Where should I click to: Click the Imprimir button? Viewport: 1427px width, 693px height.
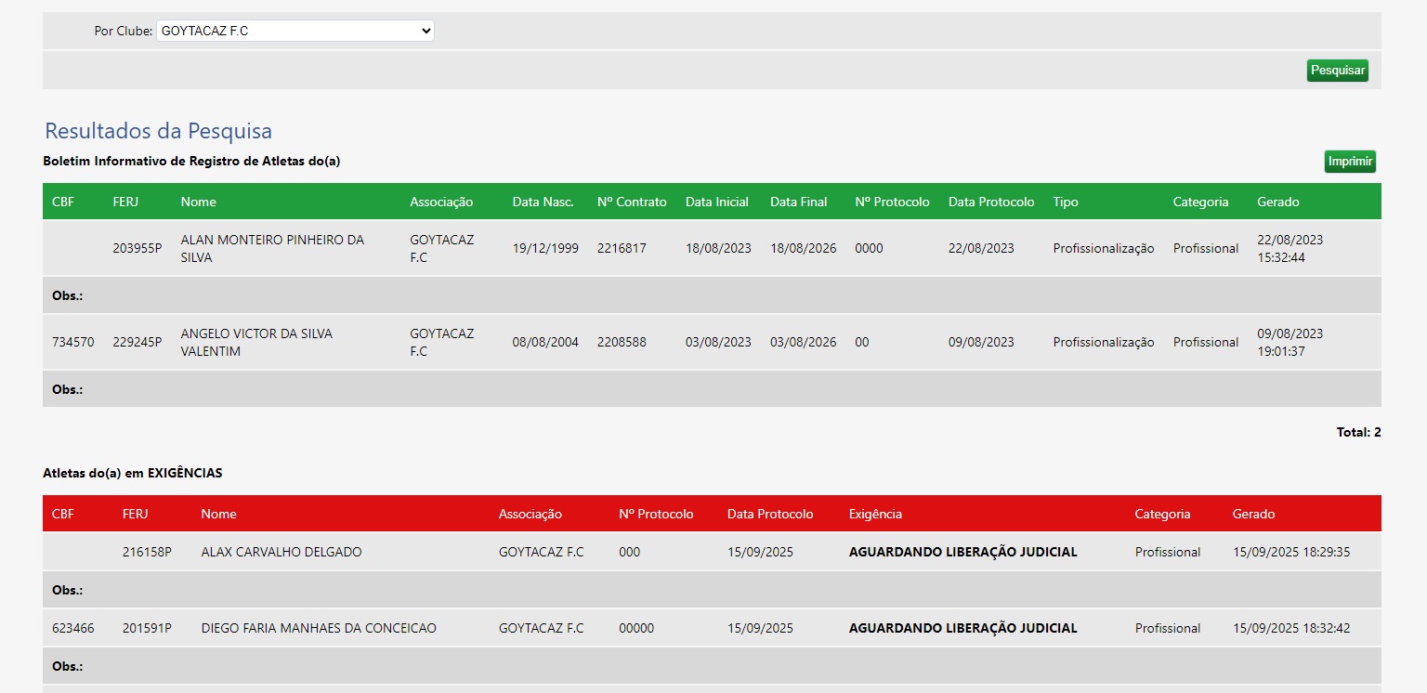click(x=1350, y=162)
